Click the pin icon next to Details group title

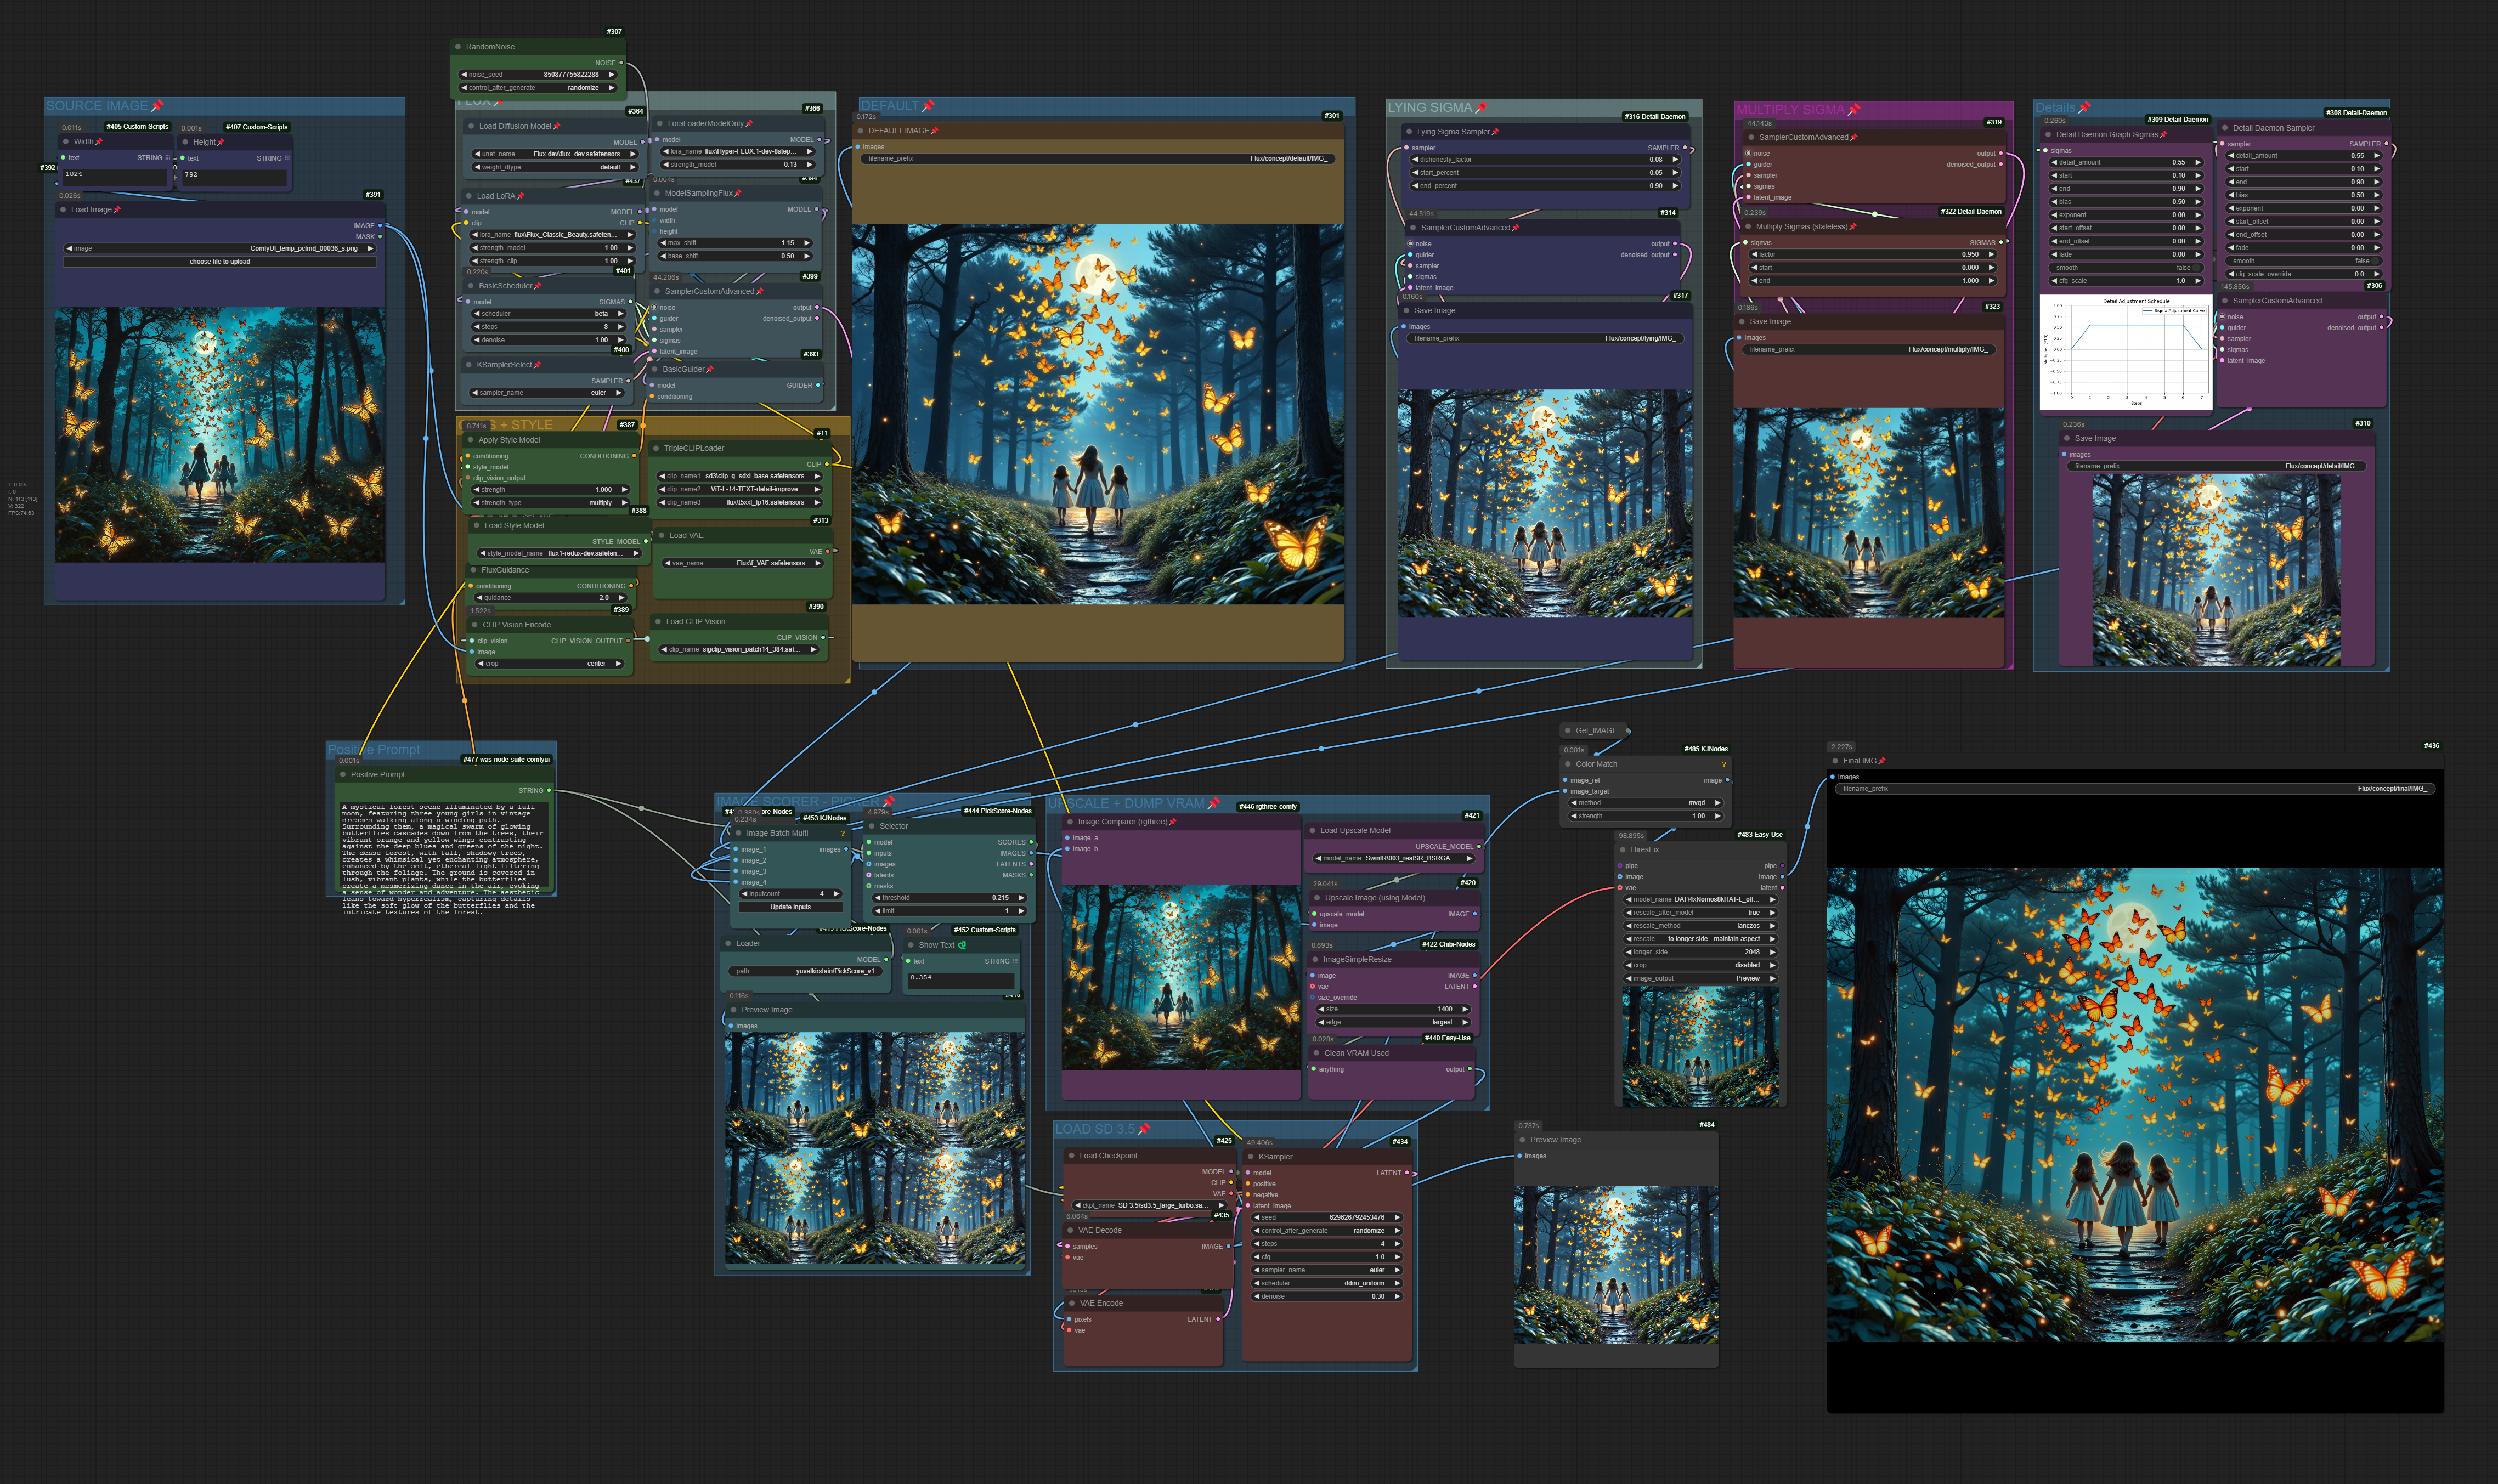2084,108
